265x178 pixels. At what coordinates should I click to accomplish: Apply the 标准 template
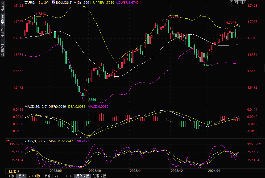pos(47,176)
